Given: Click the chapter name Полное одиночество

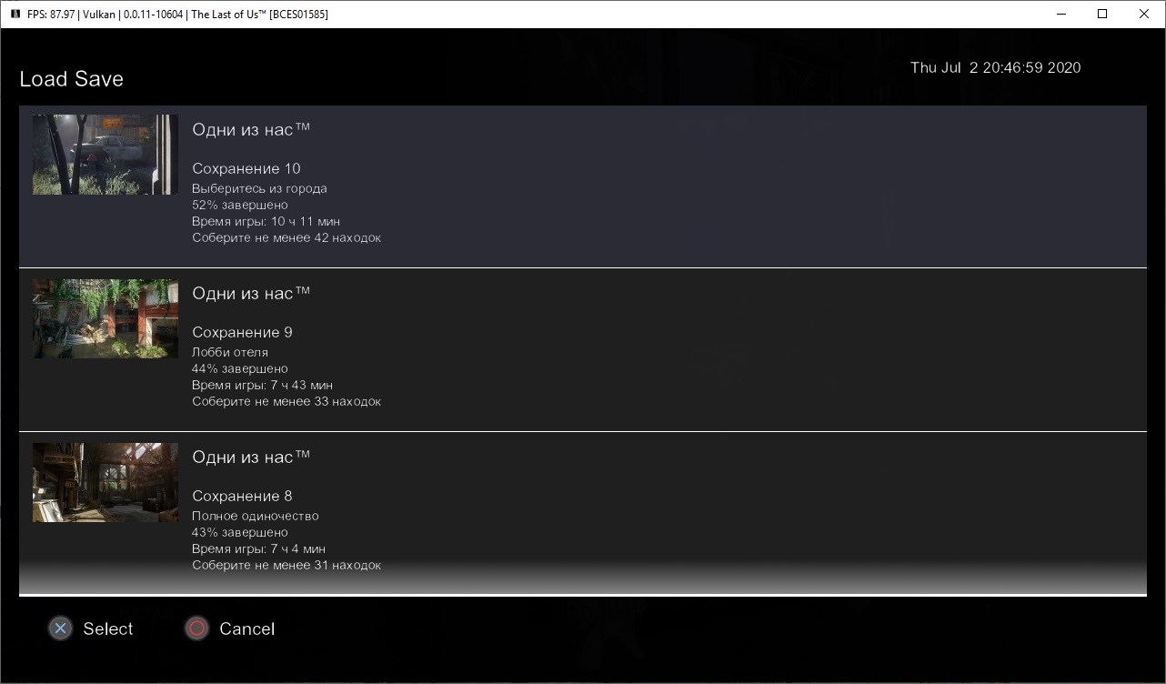Looking at the screenshot, I should tap(256, 516).
